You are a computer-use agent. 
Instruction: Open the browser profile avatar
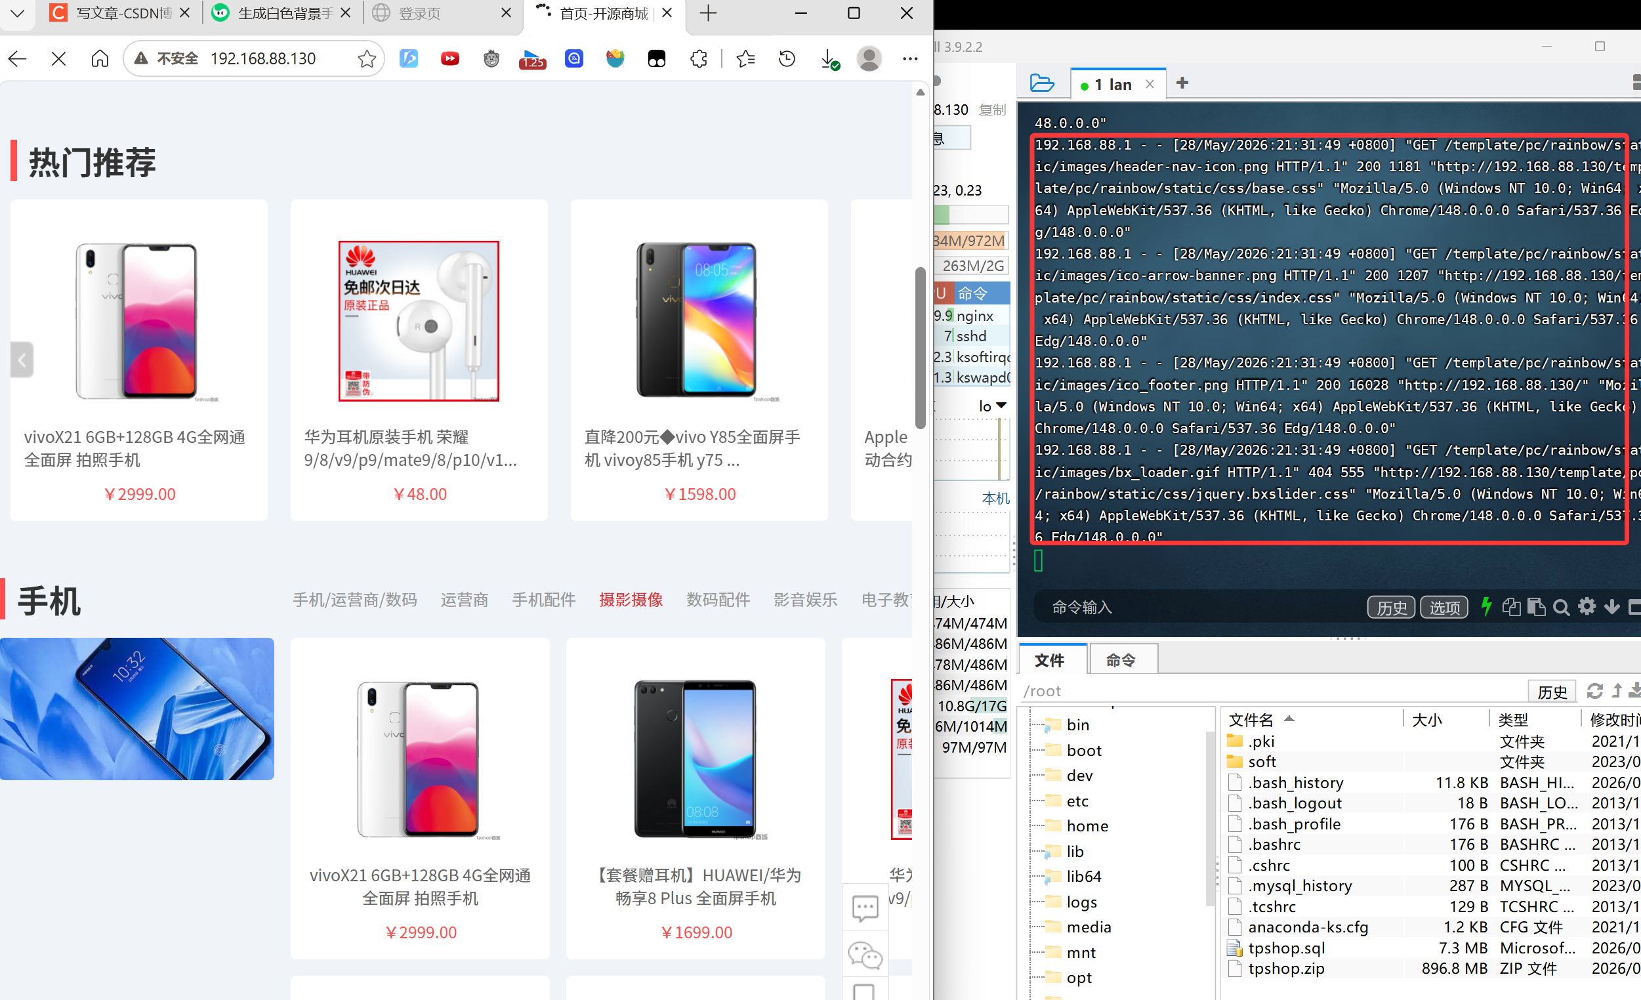point(869,59)
